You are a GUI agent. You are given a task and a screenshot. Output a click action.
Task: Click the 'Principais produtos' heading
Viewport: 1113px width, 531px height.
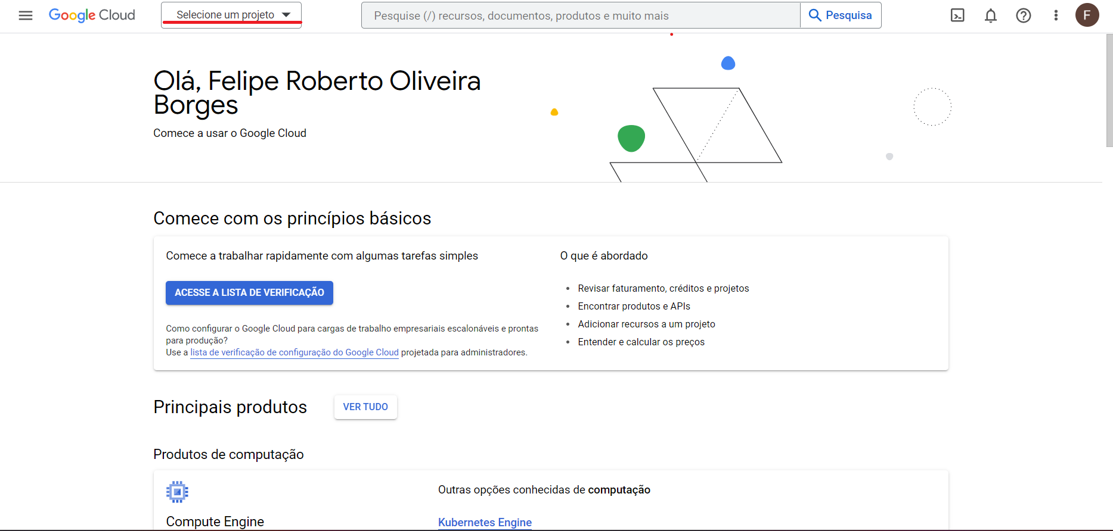(x=230, y=407)
